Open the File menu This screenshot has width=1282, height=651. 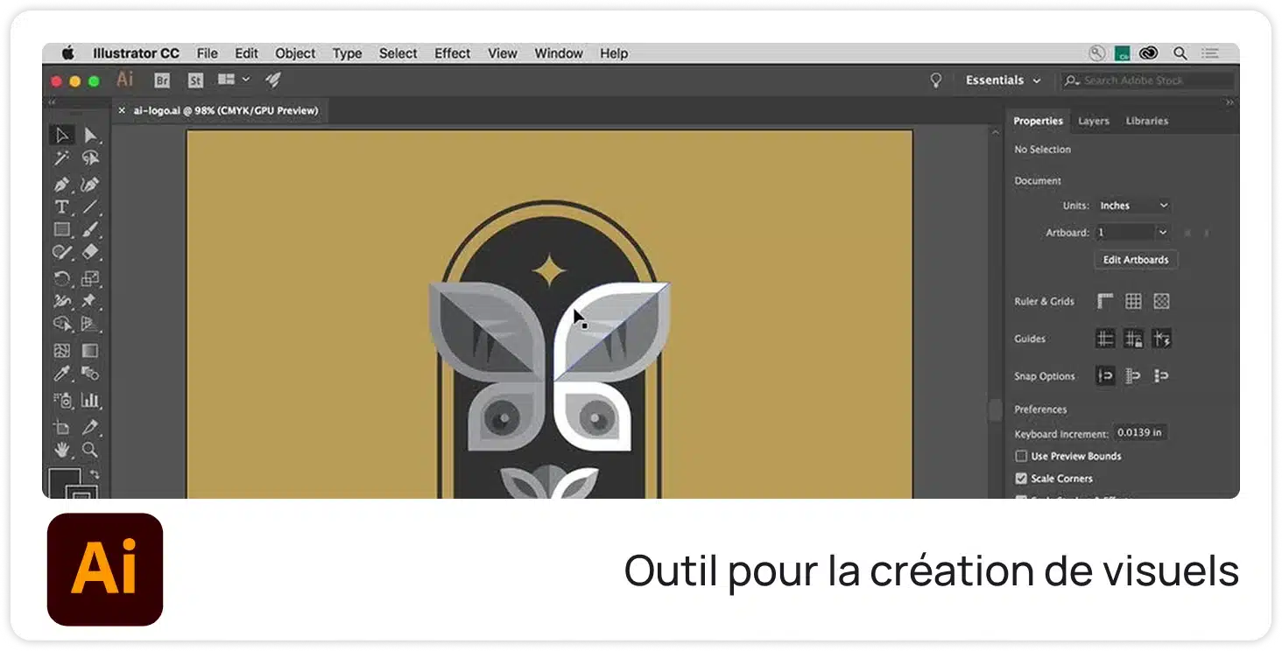208,53
